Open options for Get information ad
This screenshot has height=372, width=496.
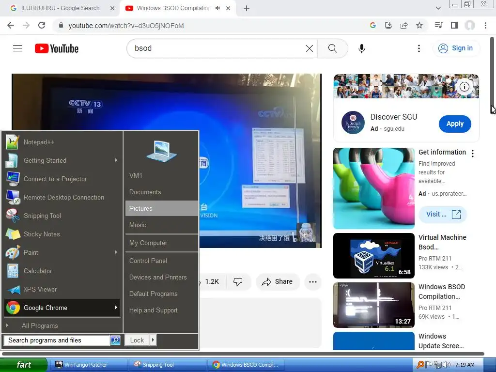(473, 154)
